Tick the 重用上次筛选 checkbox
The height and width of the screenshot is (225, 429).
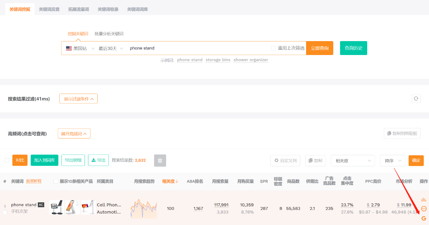[x=273, y=48]
